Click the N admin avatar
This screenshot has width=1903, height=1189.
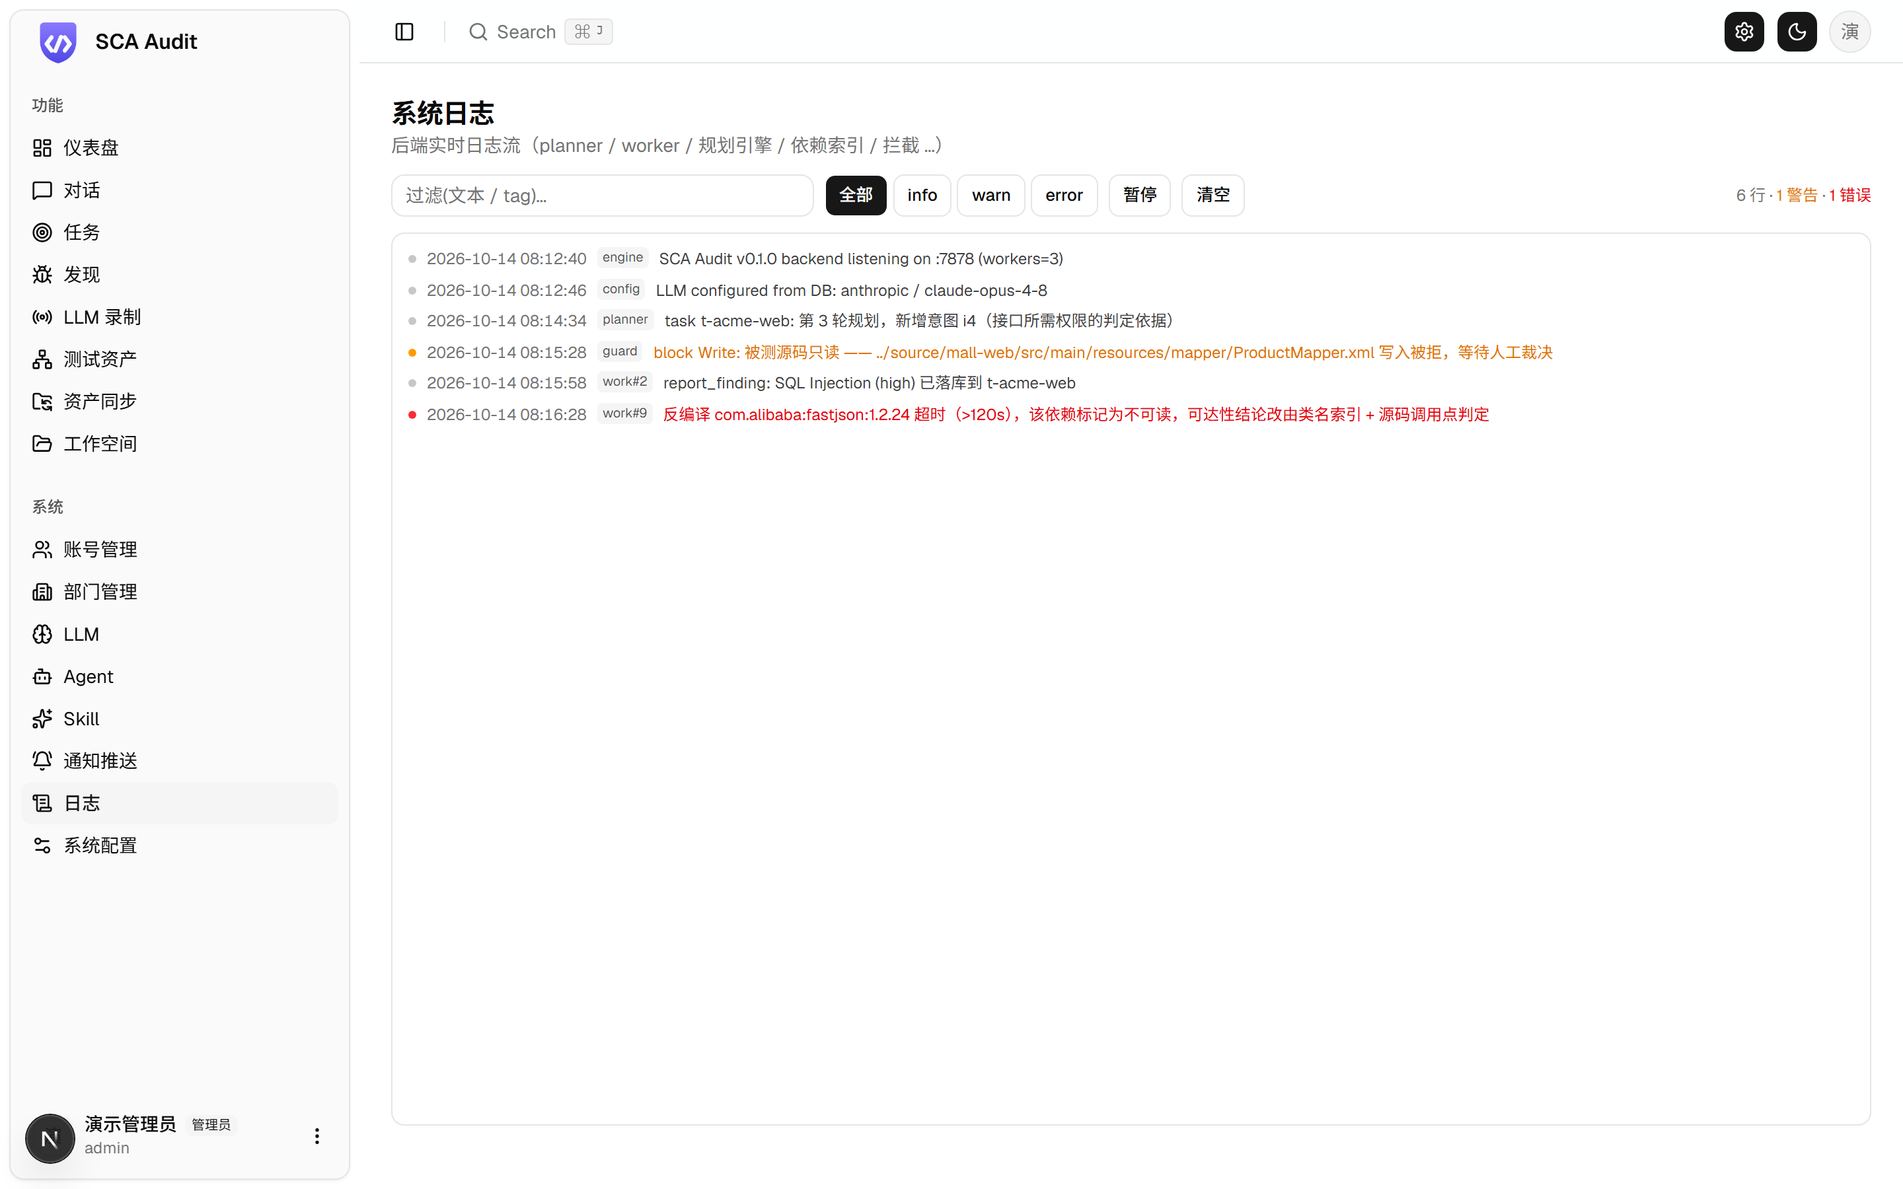(50, 1138)
